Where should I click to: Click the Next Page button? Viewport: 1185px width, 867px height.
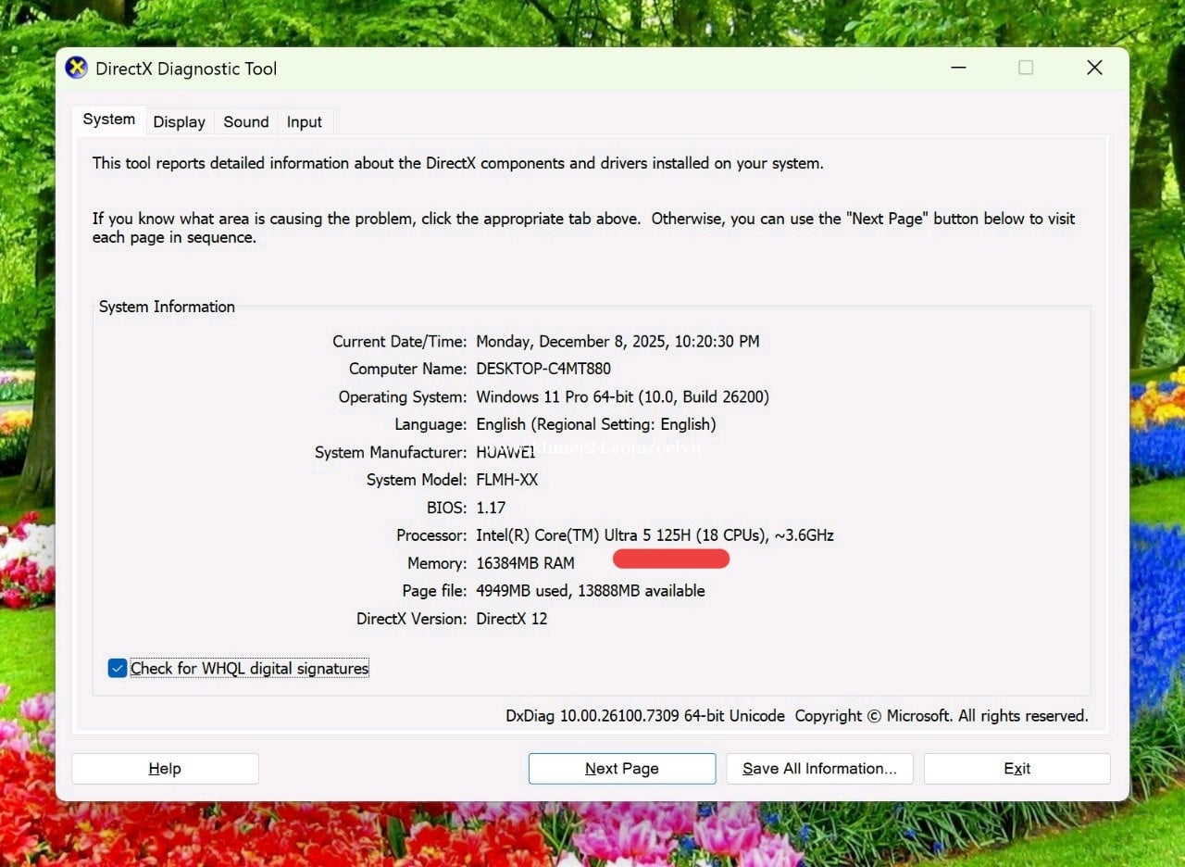coord(621,768)
